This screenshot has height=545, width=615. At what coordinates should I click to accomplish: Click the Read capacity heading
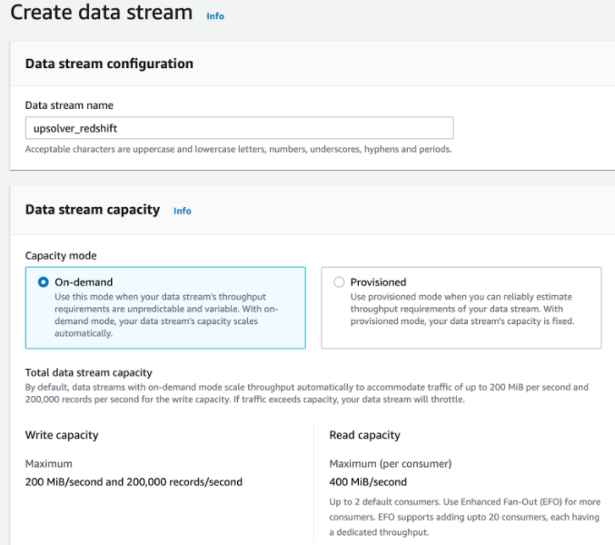[x=364, y=435]
